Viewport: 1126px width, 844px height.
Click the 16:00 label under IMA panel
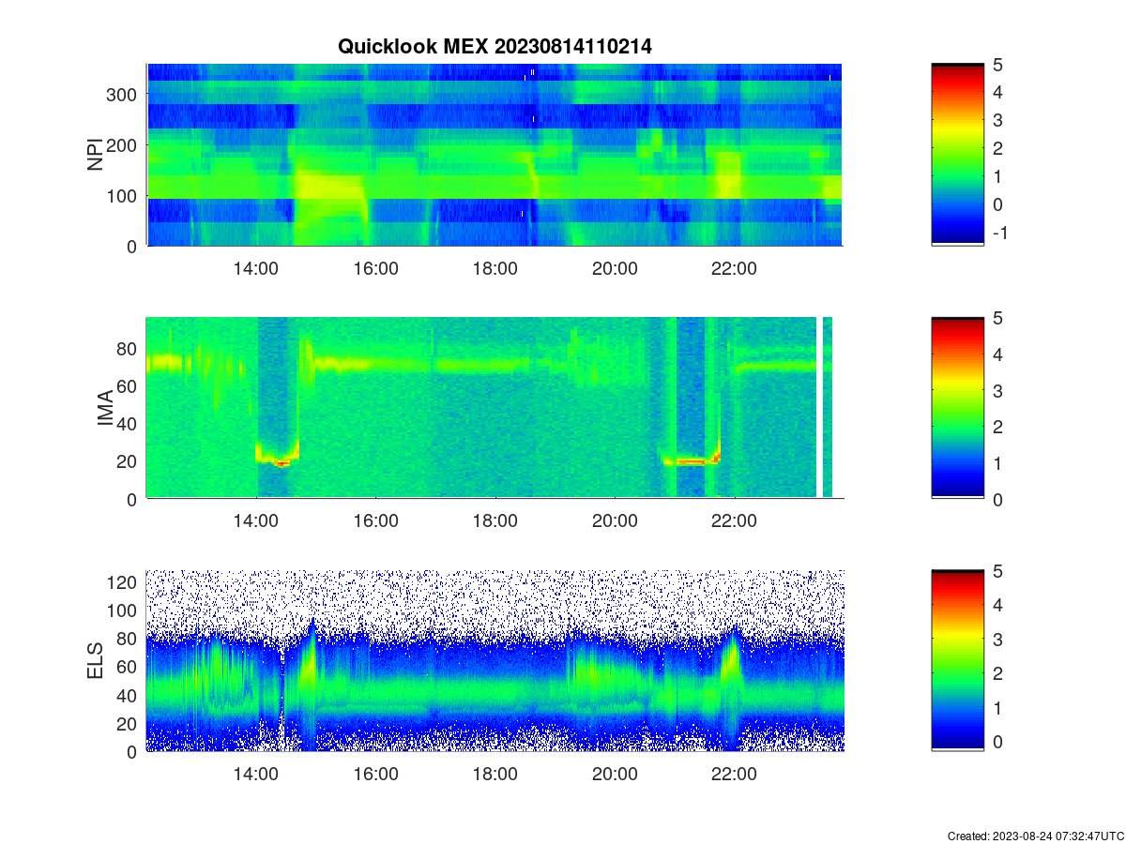click(375, 521)
